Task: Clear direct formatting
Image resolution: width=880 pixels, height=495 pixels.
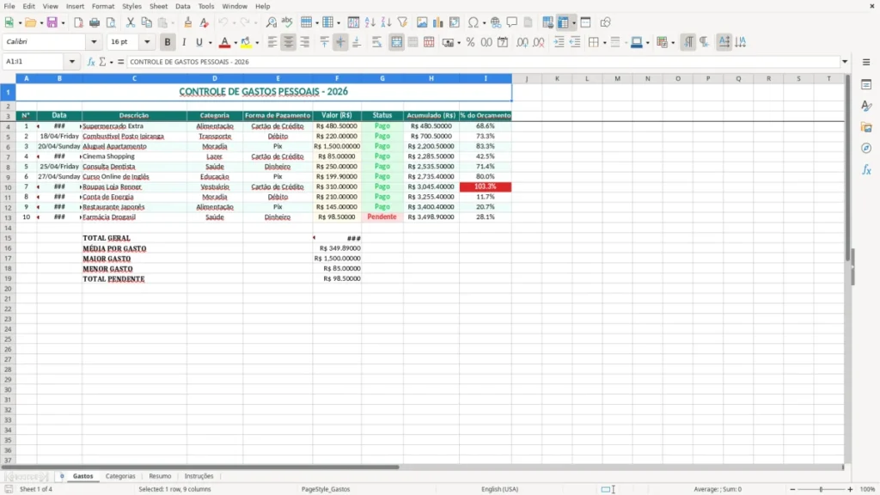Action: point(205,22)
